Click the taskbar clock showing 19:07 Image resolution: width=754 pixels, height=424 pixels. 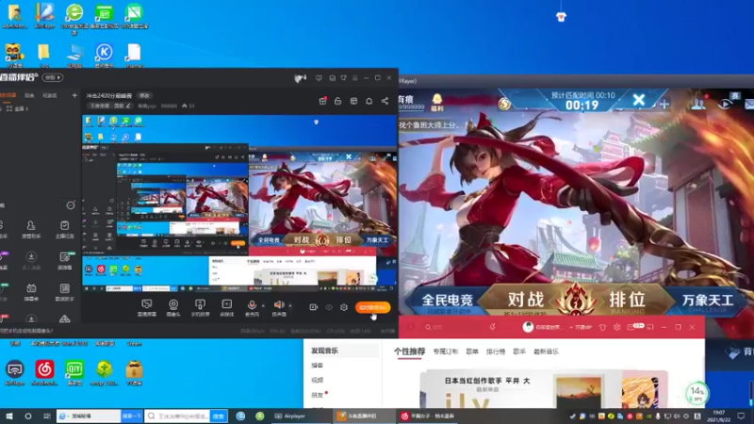click(x=718, y=416)
